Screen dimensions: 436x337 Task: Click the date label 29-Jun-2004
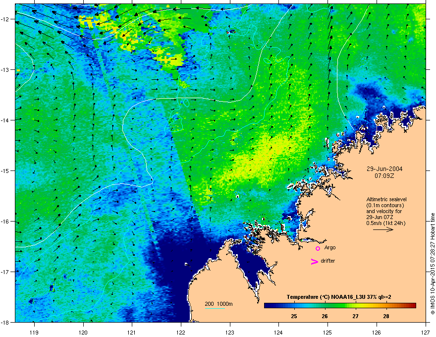[384, 169]
